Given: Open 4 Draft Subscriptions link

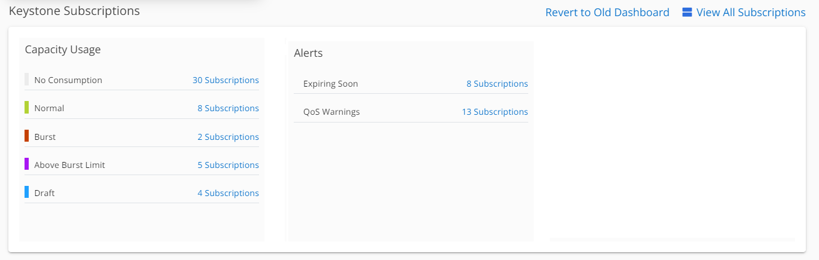Looking at the screenshot, I should [x=228, y=193].
